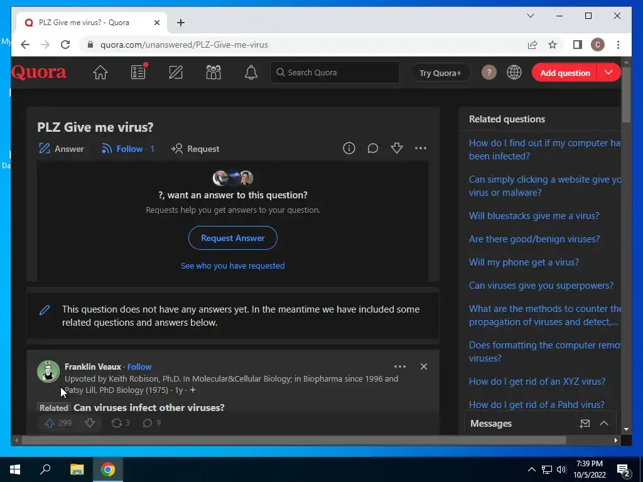
Task: Open Franklin Veaux's profile name link
Action: click(93, 367)
